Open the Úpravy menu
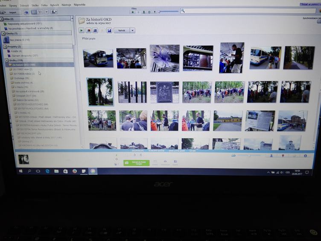 13,6
